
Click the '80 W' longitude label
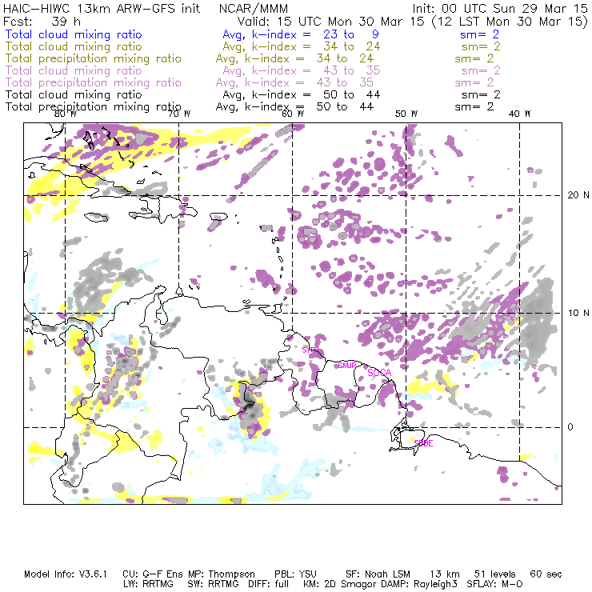click(x=66, y=114)
